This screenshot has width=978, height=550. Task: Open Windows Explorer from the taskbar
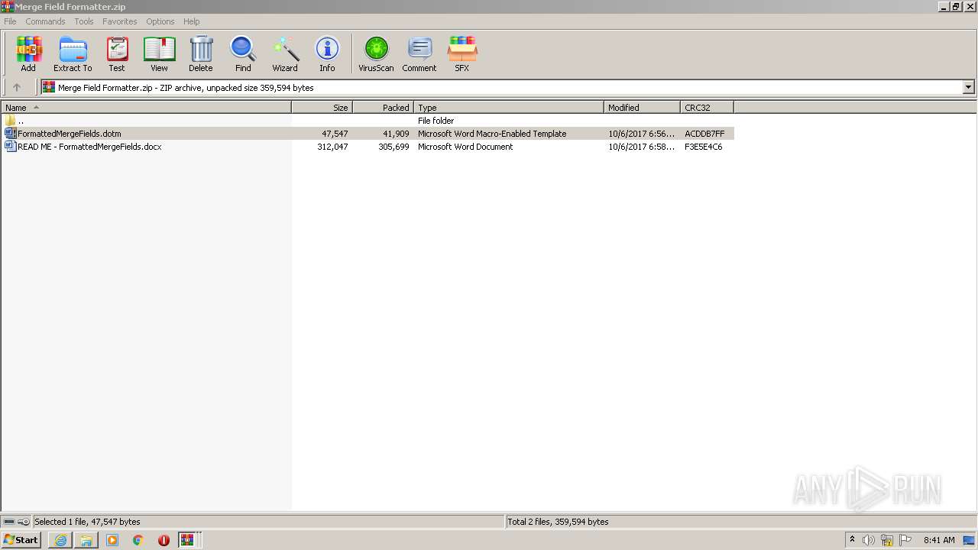[x=86, y=540]
